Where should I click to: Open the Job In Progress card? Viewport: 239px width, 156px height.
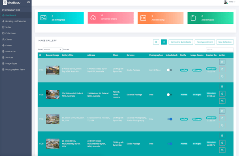61,18
